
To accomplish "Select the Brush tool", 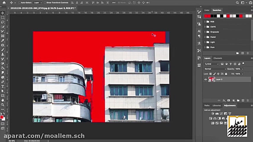I will pyautogui.click(x=3, y=50).
